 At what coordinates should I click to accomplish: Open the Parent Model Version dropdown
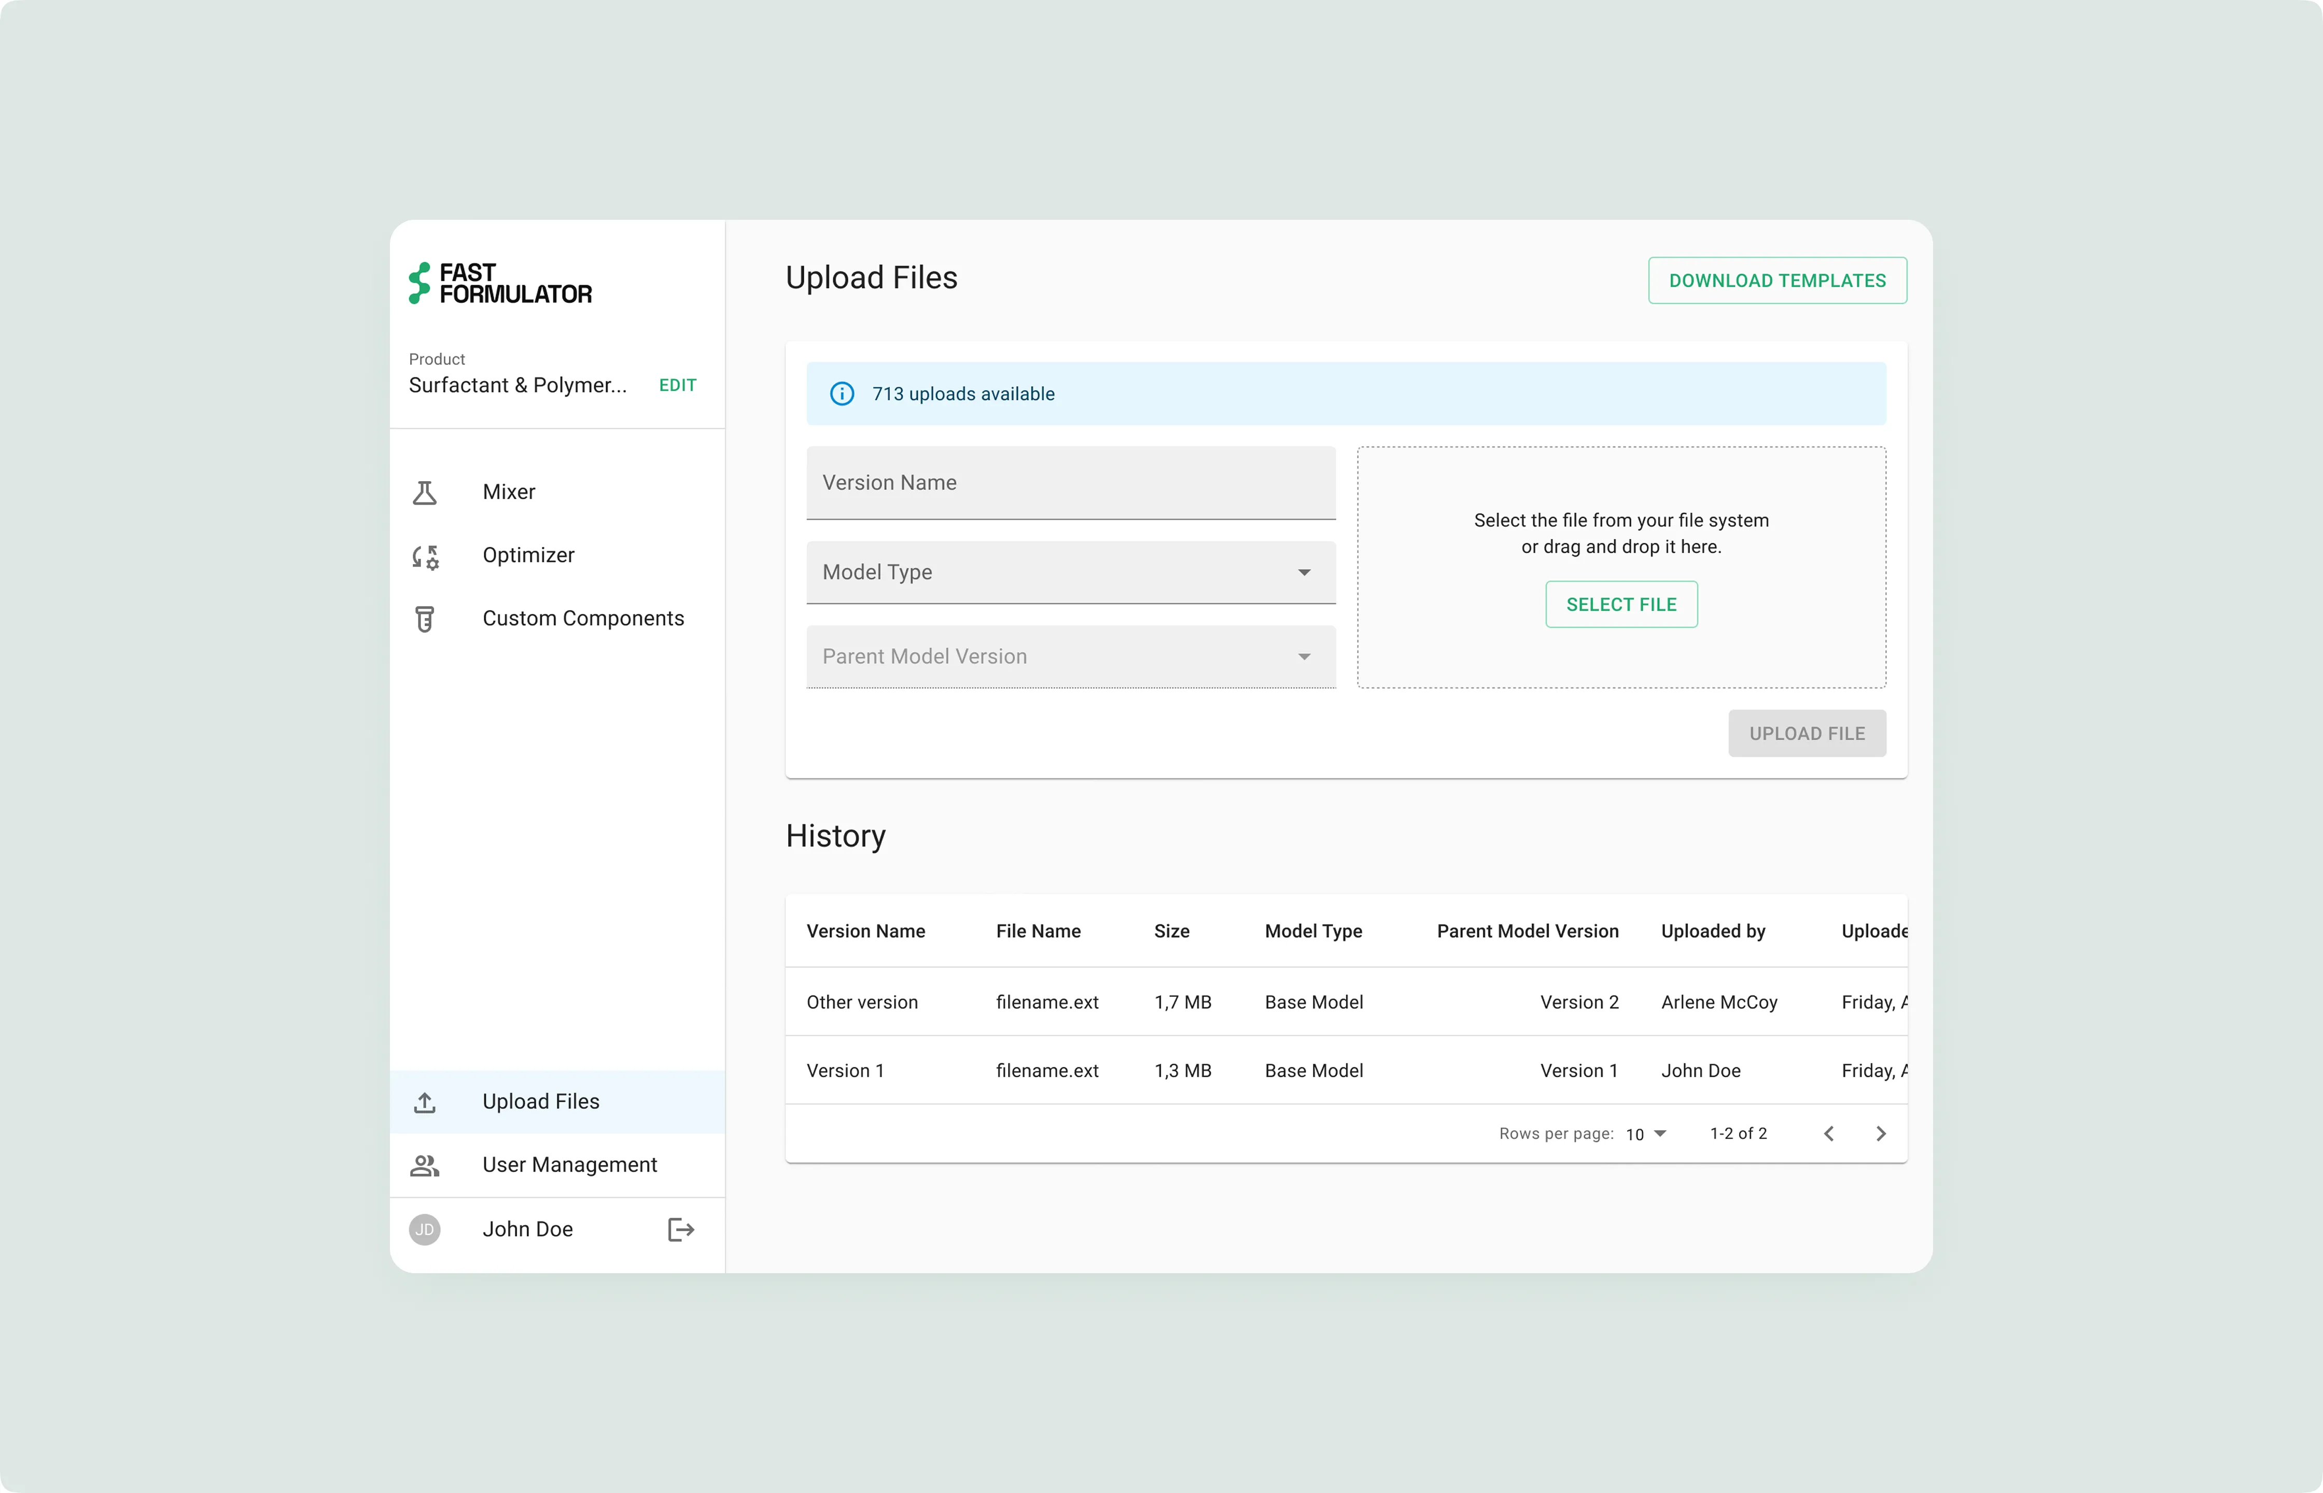pos(1070,656)
